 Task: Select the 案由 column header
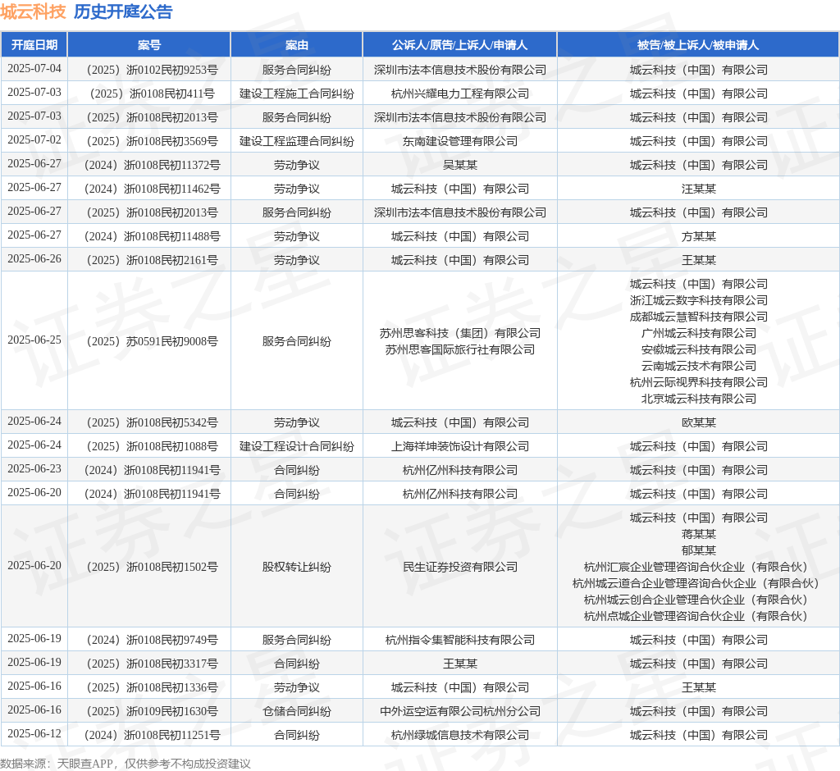tap(297, 45)
